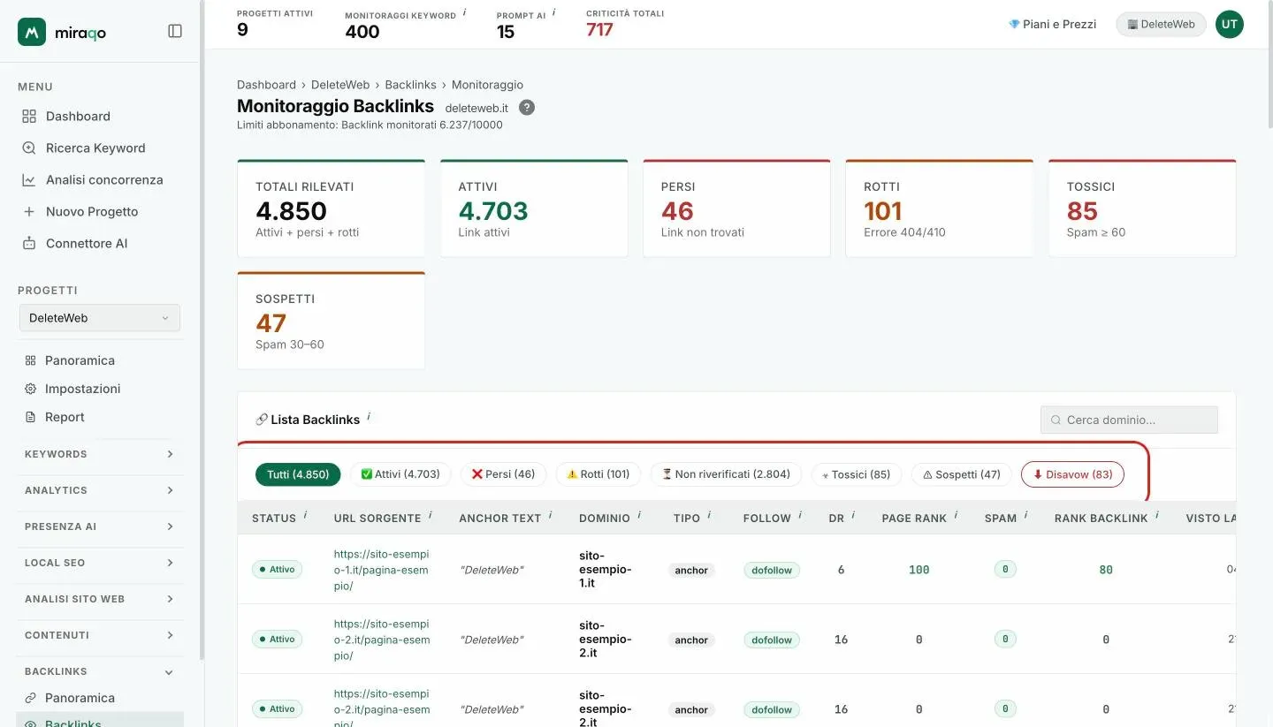Expand the KEYWORDS section

[100, 454]
